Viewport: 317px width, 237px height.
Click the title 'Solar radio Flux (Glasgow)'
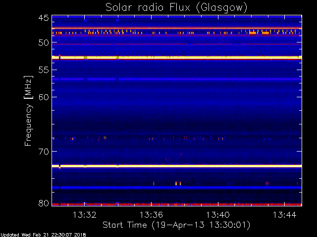[176, 8]
